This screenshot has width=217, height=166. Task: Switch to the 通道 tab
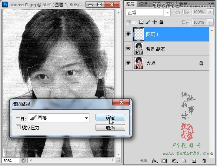pyautogui.click(x=143, y=4)
